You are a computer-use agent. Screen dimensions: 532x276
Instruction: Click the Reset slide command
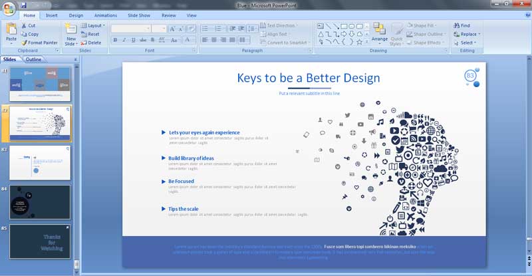pos(90,35)
